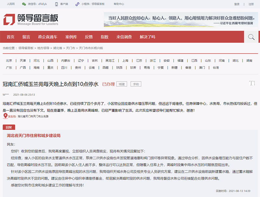Viewport: 260px width, 197px height.
Task: Click the font size T icon
Action: pos(252,83)
